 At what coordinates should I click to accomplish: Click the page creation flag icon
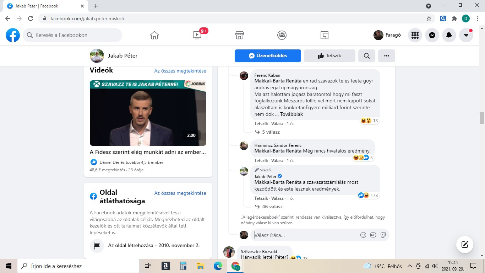(x=97, y=246)
